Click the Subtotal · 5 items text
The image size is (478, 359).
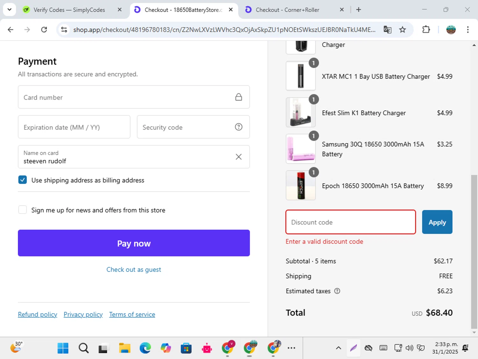coord(311,261)
